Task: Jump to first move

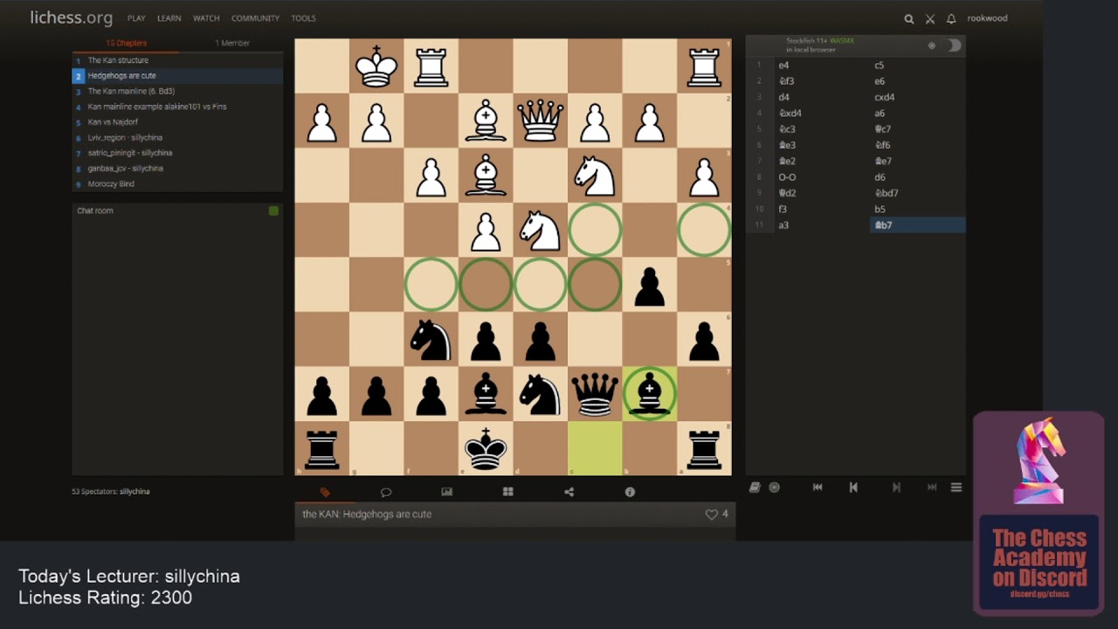Action: [x=818, y=487]
